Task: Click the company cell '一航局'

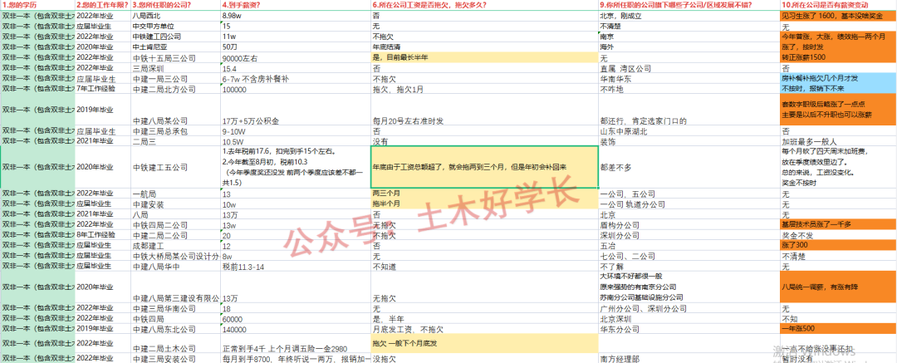Action: pos(175,194)
